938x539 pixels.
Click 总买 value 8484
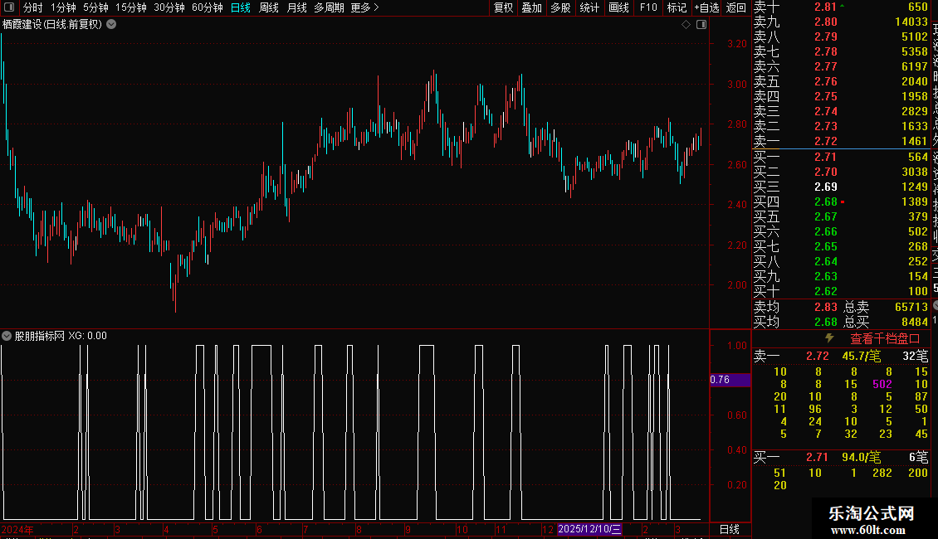[x=915, y=322]
